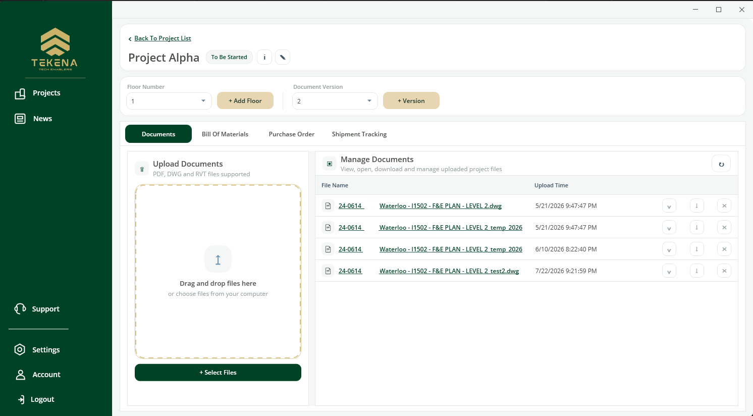Click the upload time 7/22/2026 9:21:59 PM
The height and width of the screenshot is (416, 753).
pos(566,271)
